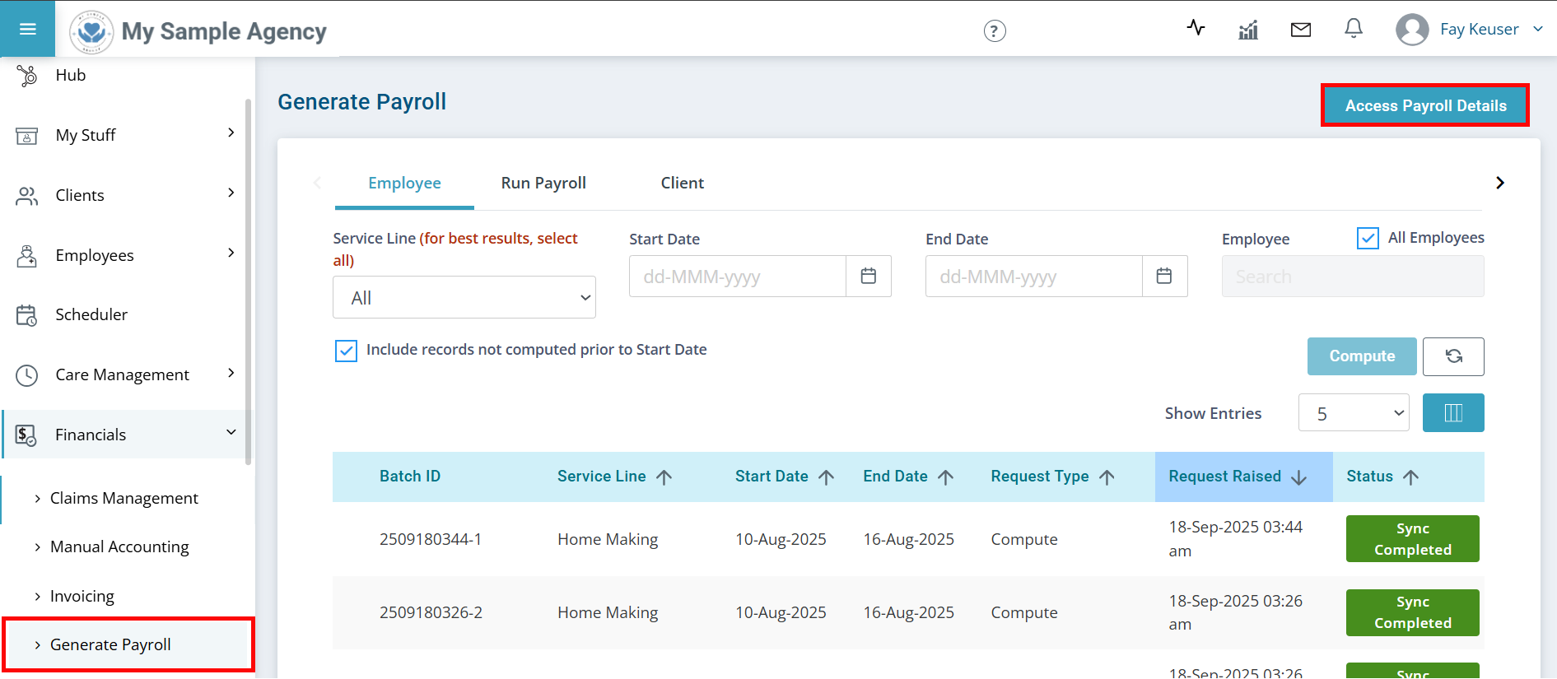Open the mail envelope icon

[x=1301, y=30]
